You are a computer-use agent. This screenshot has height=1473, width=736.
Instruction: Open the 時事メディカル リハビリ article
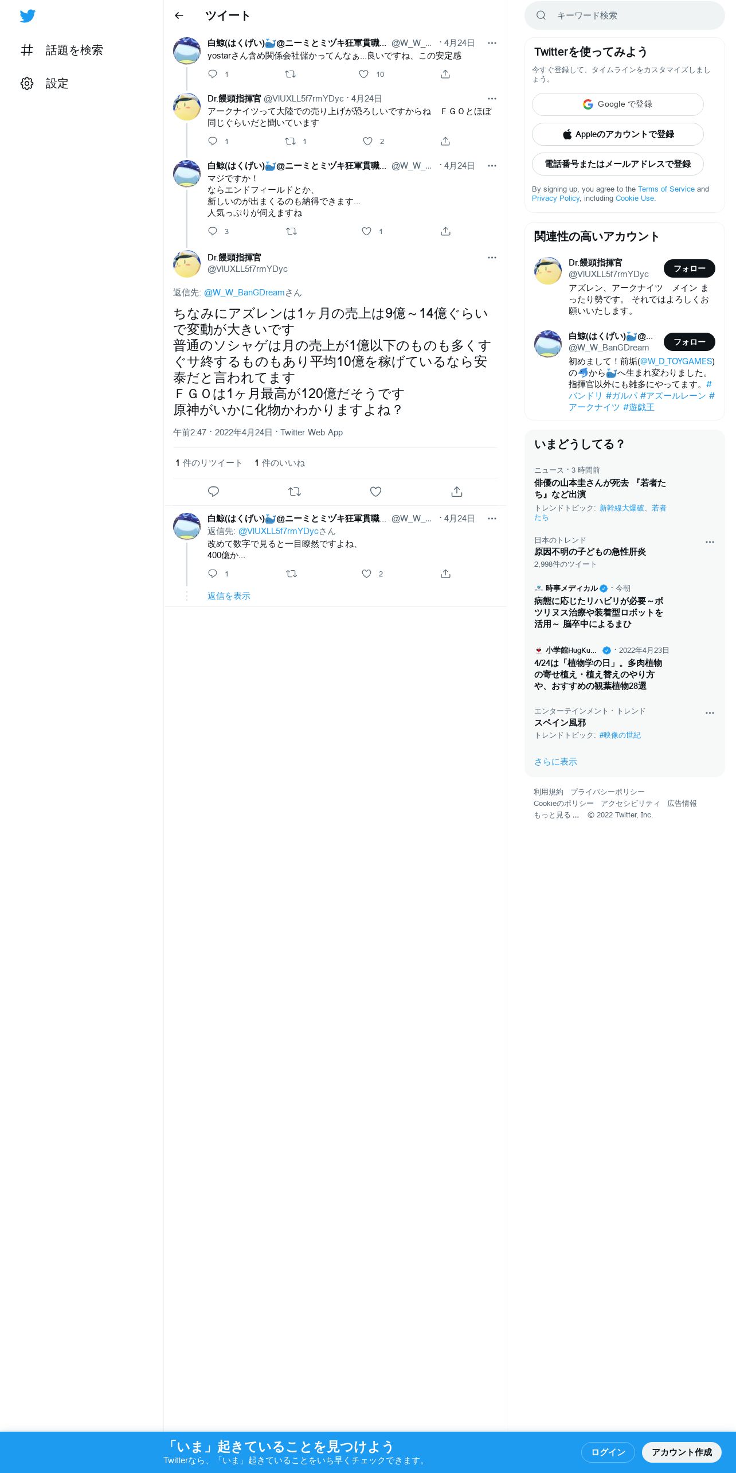[599, 613]
